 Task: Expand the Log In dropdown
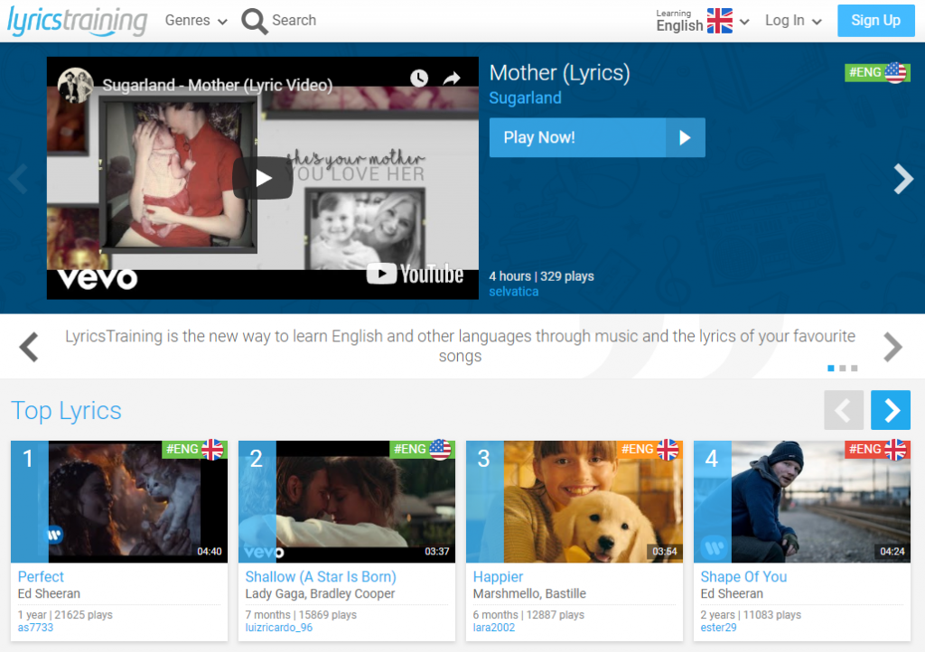tap(793, 21)
